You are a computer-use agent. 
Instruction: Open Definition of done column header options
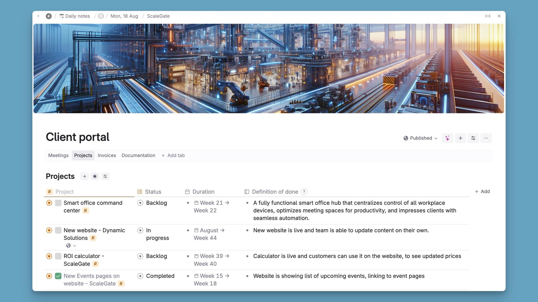[x=271, y=192]
